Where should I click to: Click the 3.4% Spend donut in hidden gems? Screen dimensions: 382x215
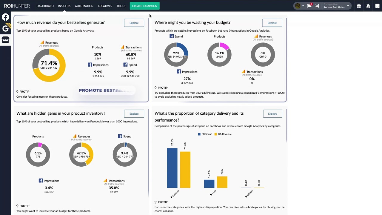click(x=125, y=155)
